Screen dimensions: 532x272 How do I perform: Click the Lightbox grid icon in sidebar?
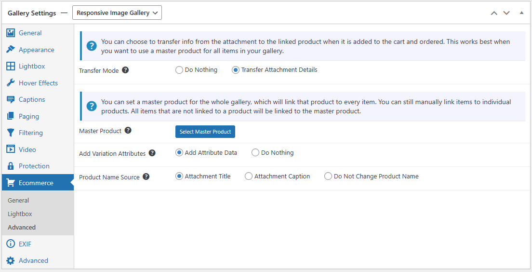(11, 66)
